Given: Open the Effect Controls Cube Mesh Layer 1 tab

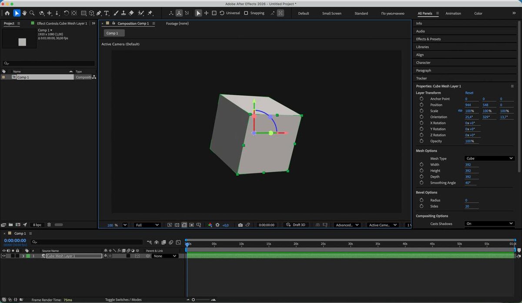Looking at the screenshot, I should point(61,23).
